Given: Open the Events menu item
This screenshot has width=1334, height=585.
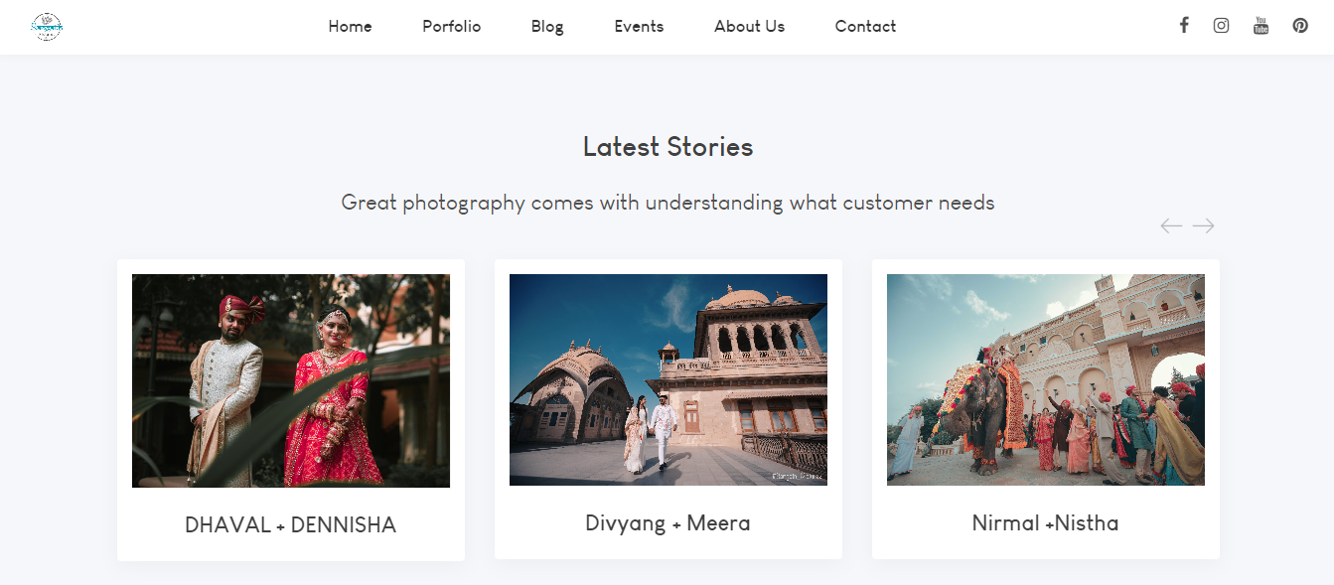Looking at the screenshot, I should [x=639, y=27].
